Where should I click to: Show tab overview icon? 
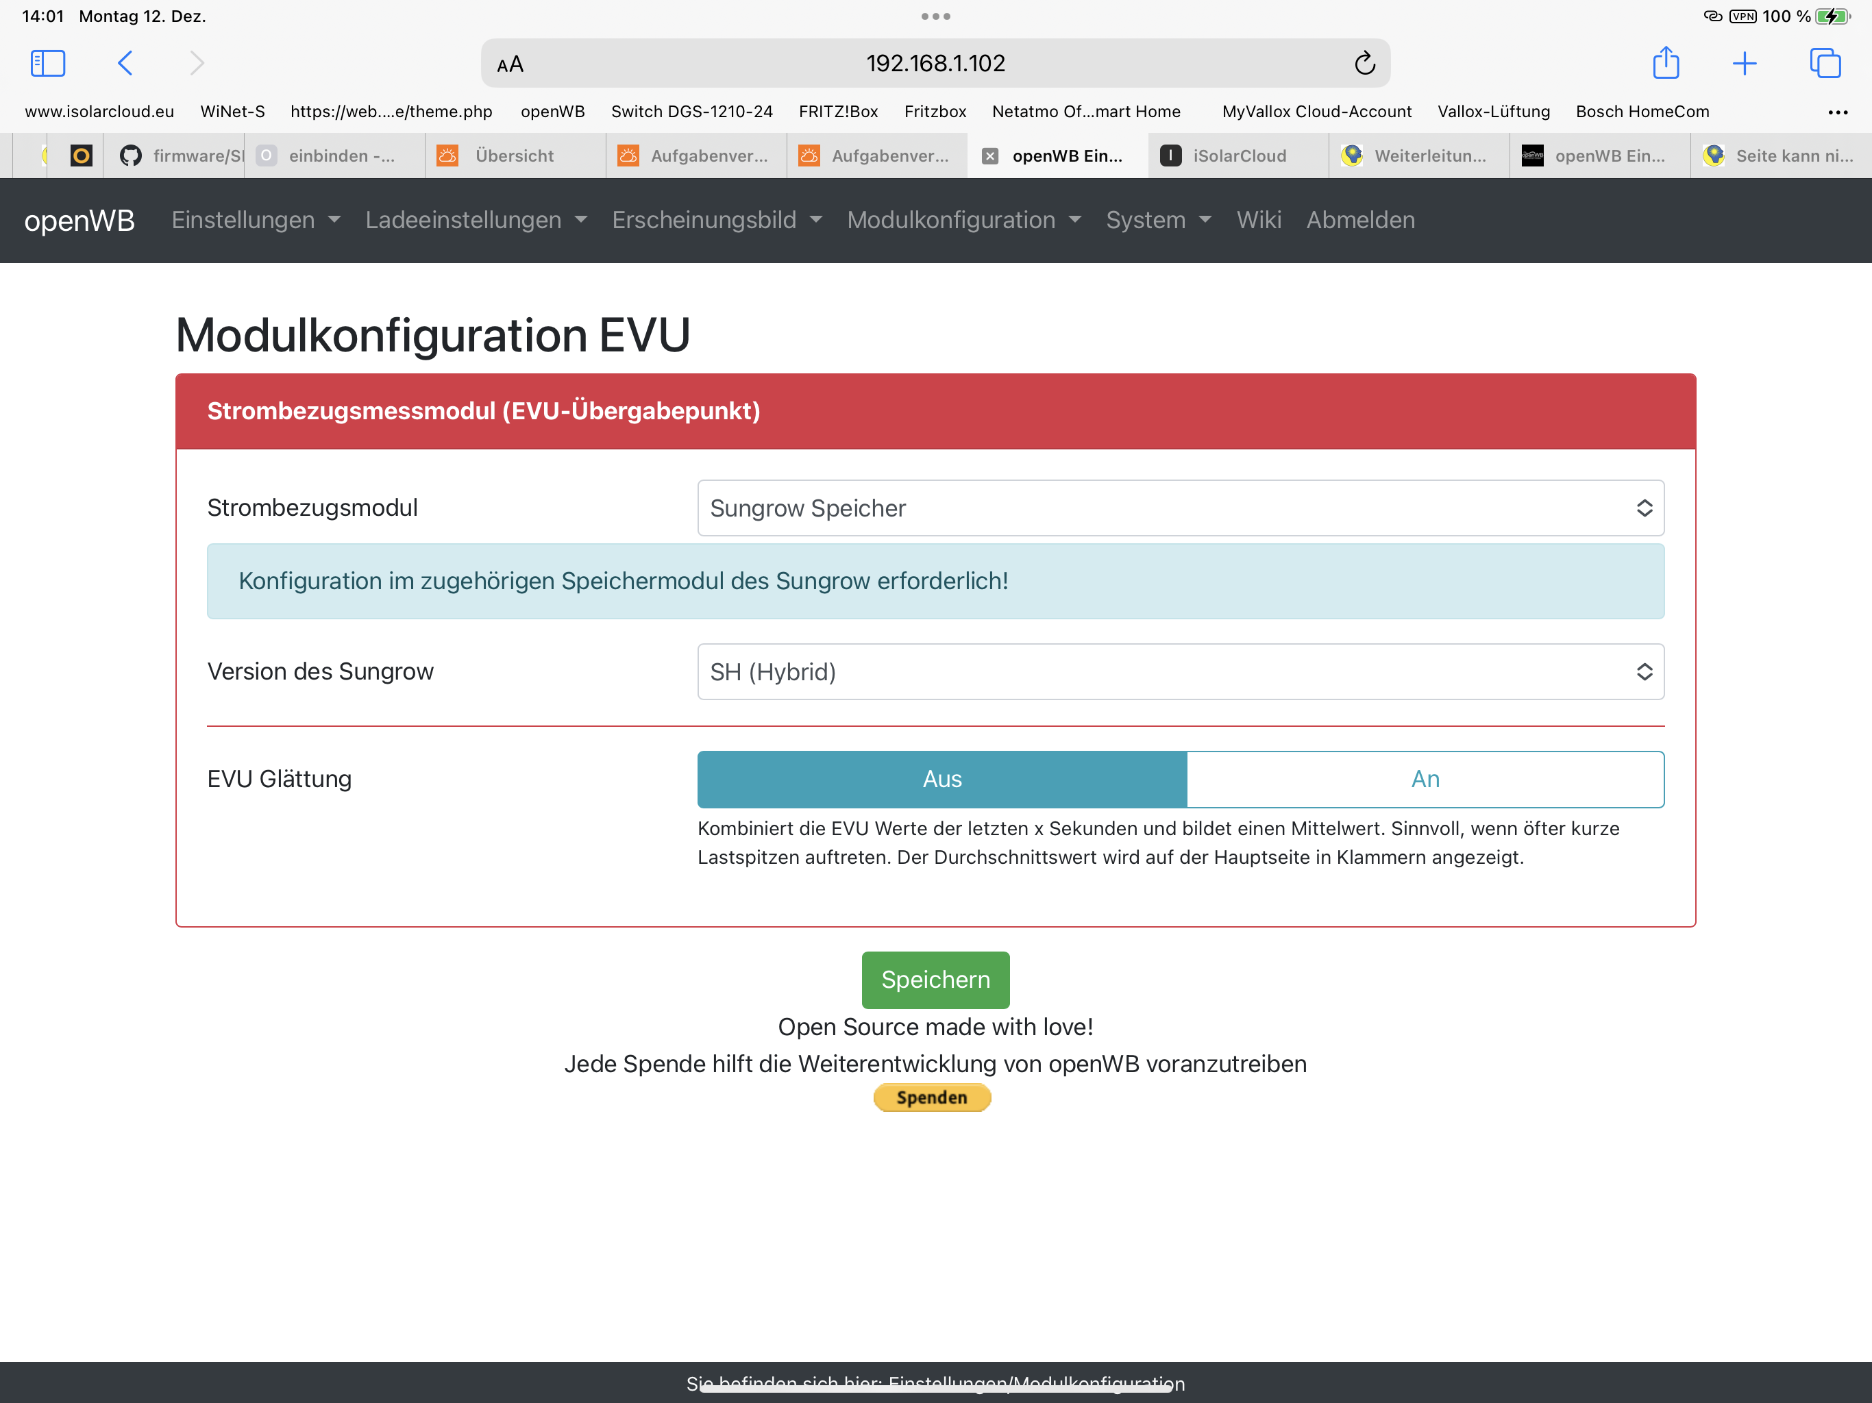(x=1824, y=64)
